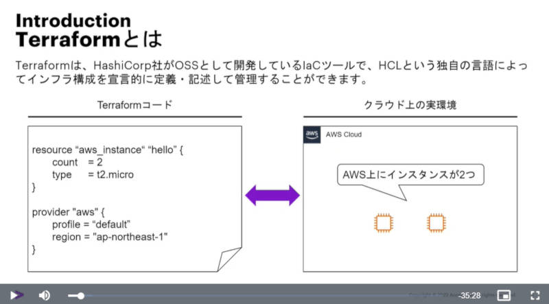Click the "Terraformコード" heading
Screen dimensions: 549x304
tap(135, 105)
